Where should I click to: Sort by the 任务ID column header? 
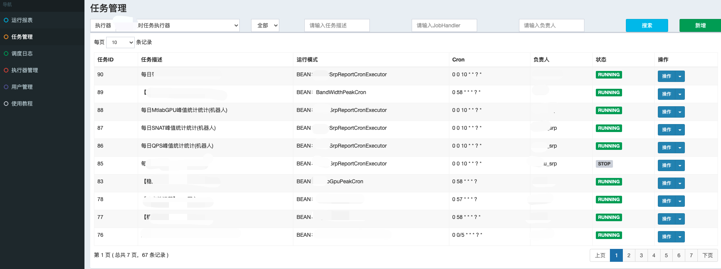(x=105, y=60)
